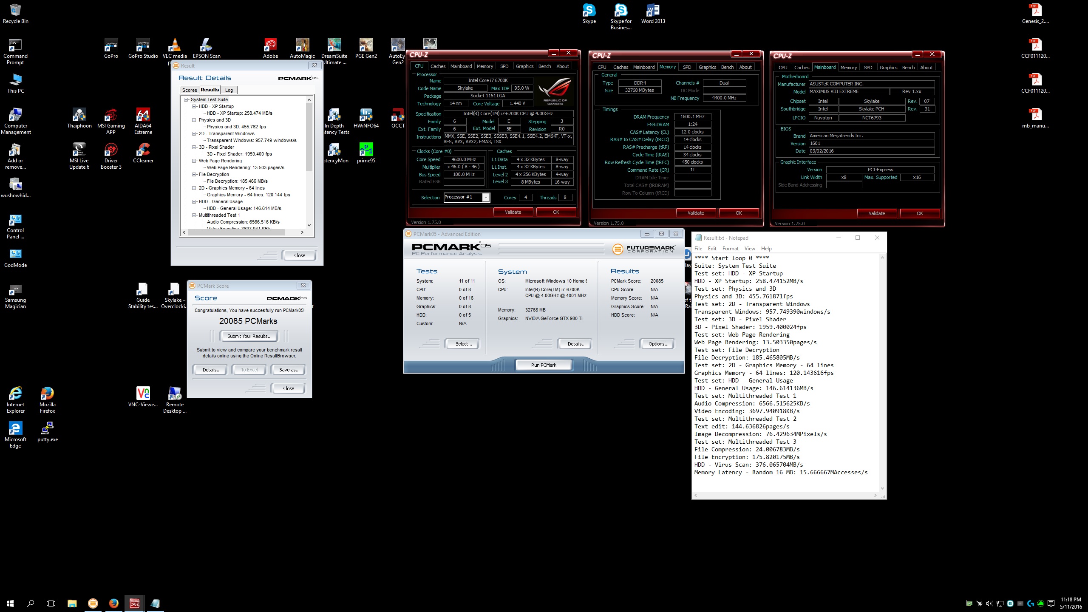Launch Command Prompt from desktop
This screenshot has height=612, width=1088.
click(x=15, y=52)
